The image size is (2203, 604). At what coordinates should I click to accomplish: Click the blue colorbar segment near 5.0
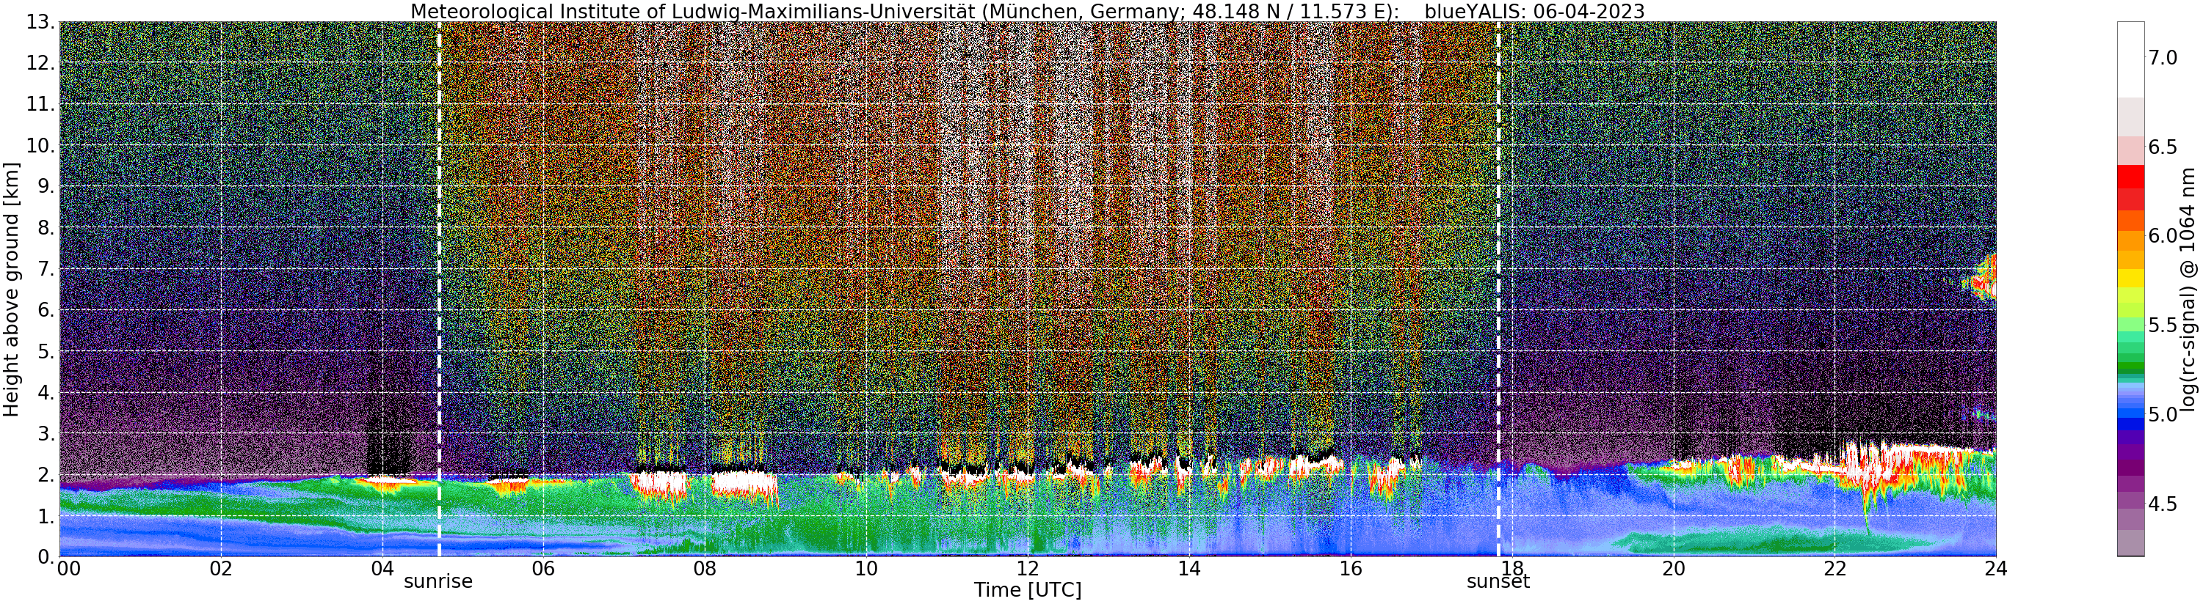coord(2130,415)
